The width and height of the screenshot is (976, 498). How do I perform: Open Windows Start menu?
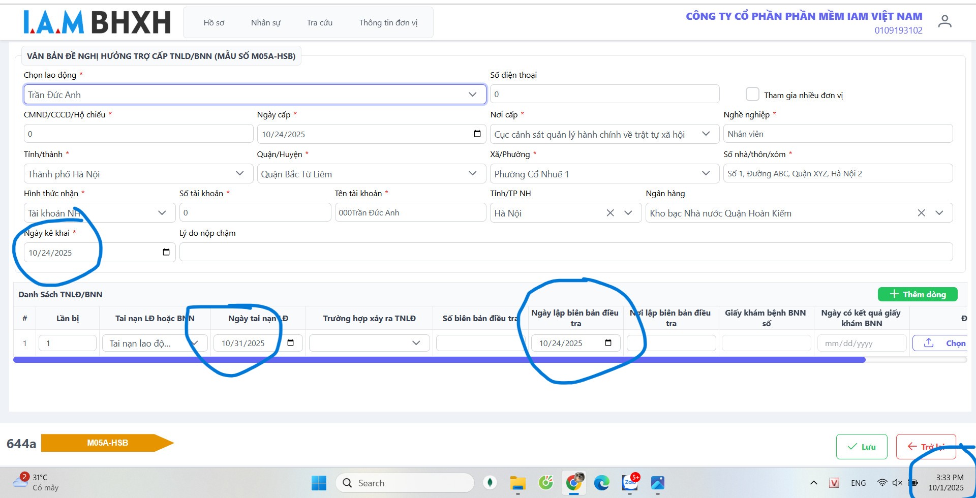[319, 483]
